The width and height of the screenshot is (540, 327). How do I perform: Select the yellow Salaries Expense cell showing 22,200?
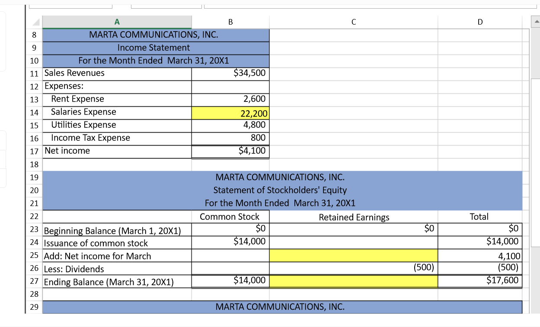tap(230, 113)
